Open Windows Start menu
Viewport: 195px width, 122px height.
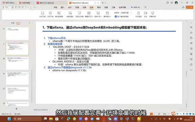9,119
